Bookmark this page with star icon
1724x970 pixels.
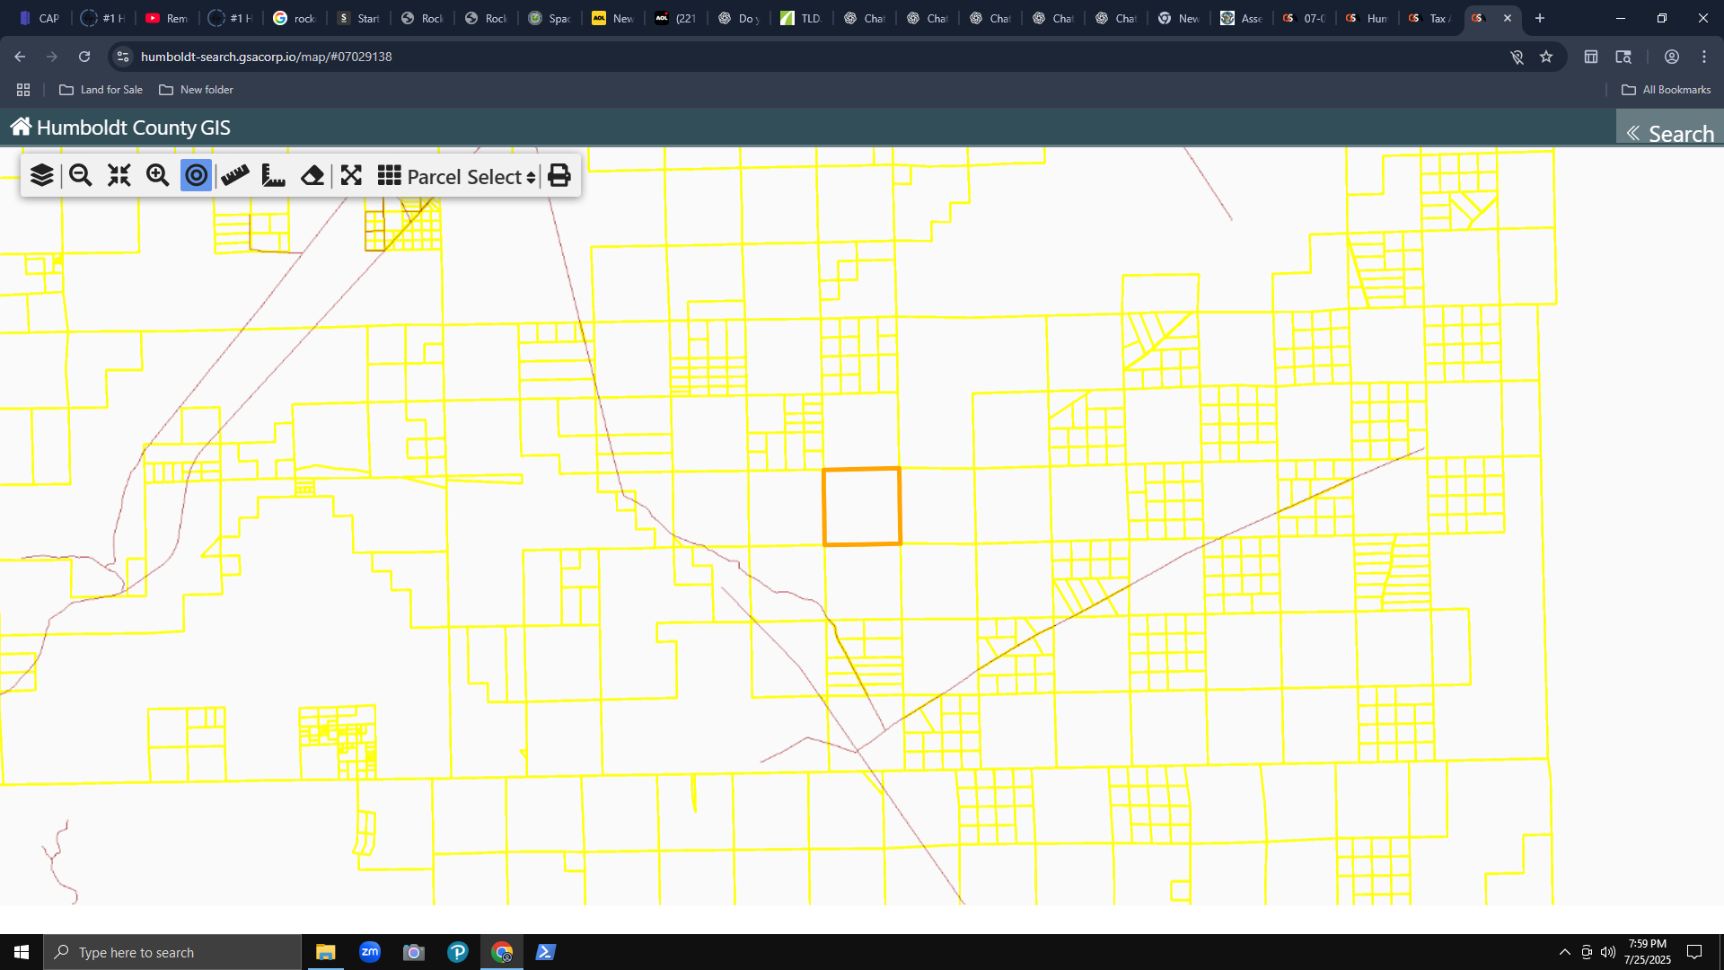(x=1546, y=57)
